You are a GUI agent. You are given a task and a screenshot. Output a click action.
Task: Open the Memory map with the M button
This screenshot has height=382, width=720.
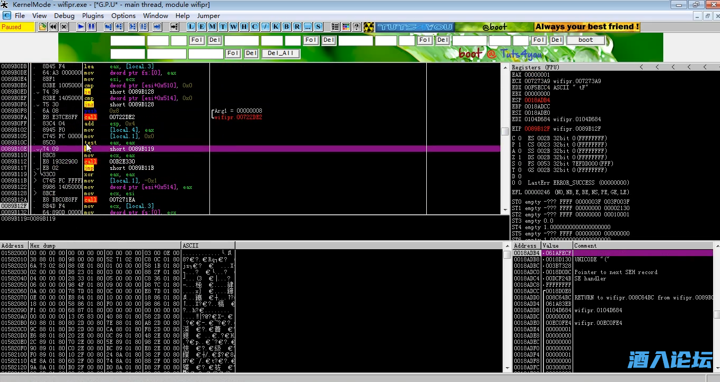pyautogui.click(x=212, y=26)
